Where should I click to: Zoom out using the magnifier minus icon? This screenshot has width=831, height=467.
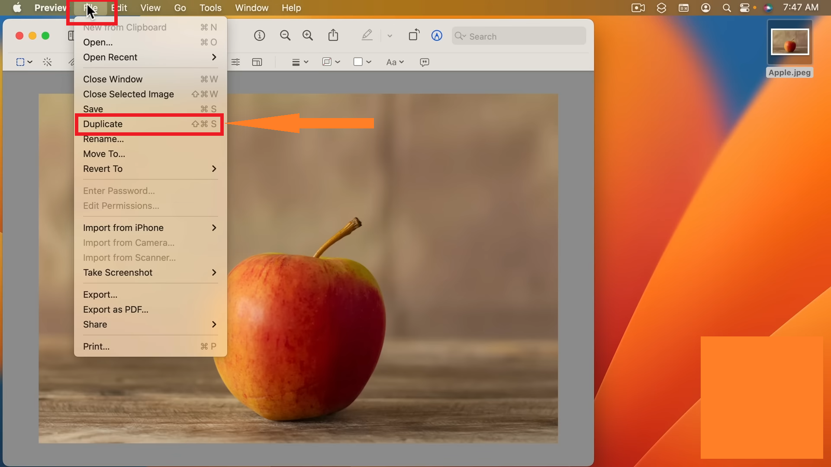pos(285,35)
